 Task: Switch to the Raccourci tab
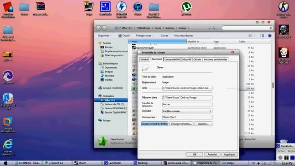point(157,59)
